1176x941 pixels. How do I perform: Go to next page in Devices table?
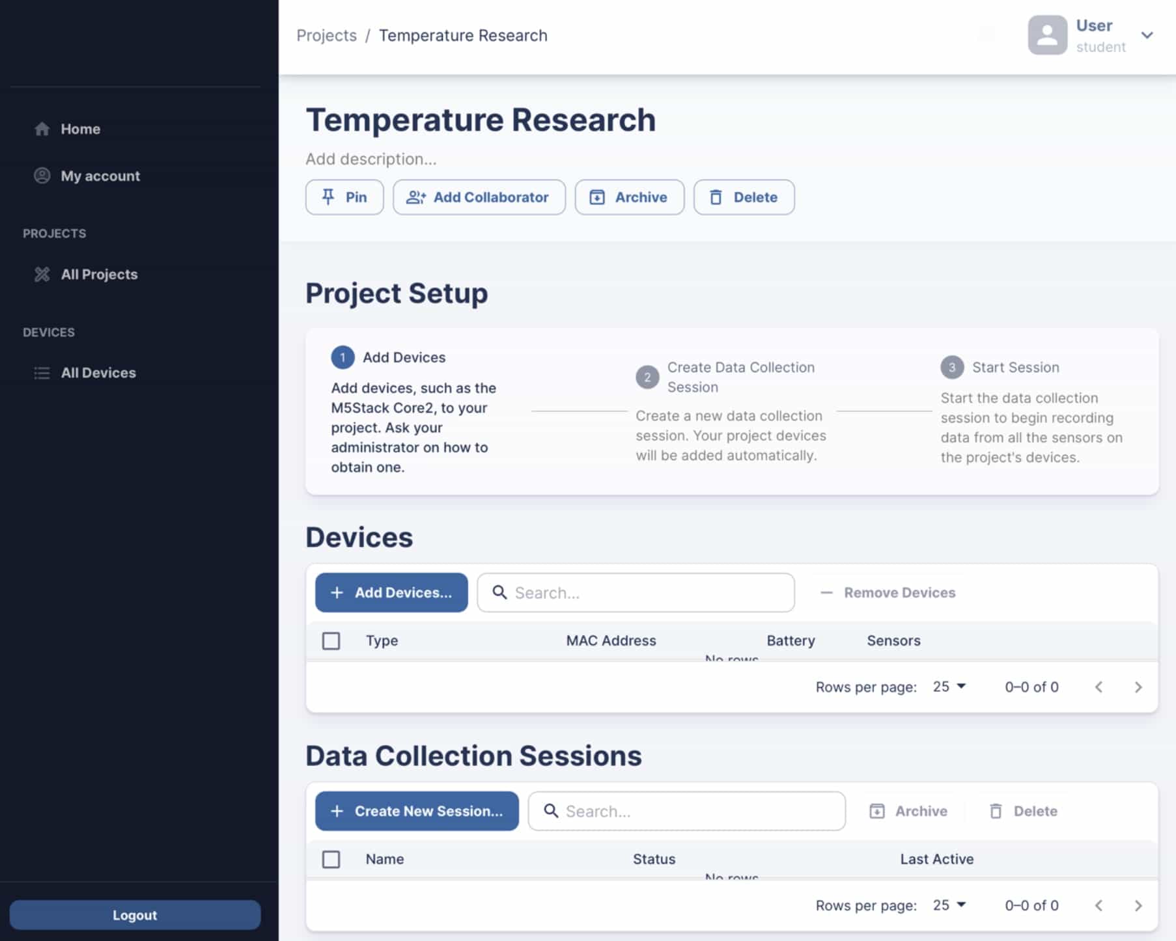1138,687
